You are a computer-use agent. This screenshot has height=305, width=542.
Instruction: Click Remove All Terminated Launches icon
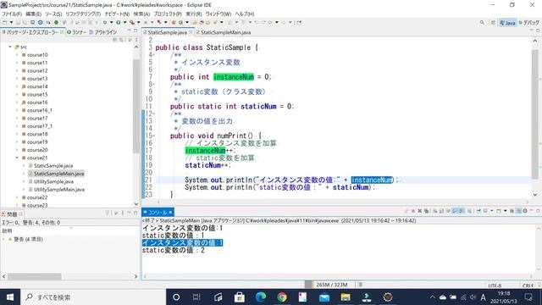[x=426, y=211]
